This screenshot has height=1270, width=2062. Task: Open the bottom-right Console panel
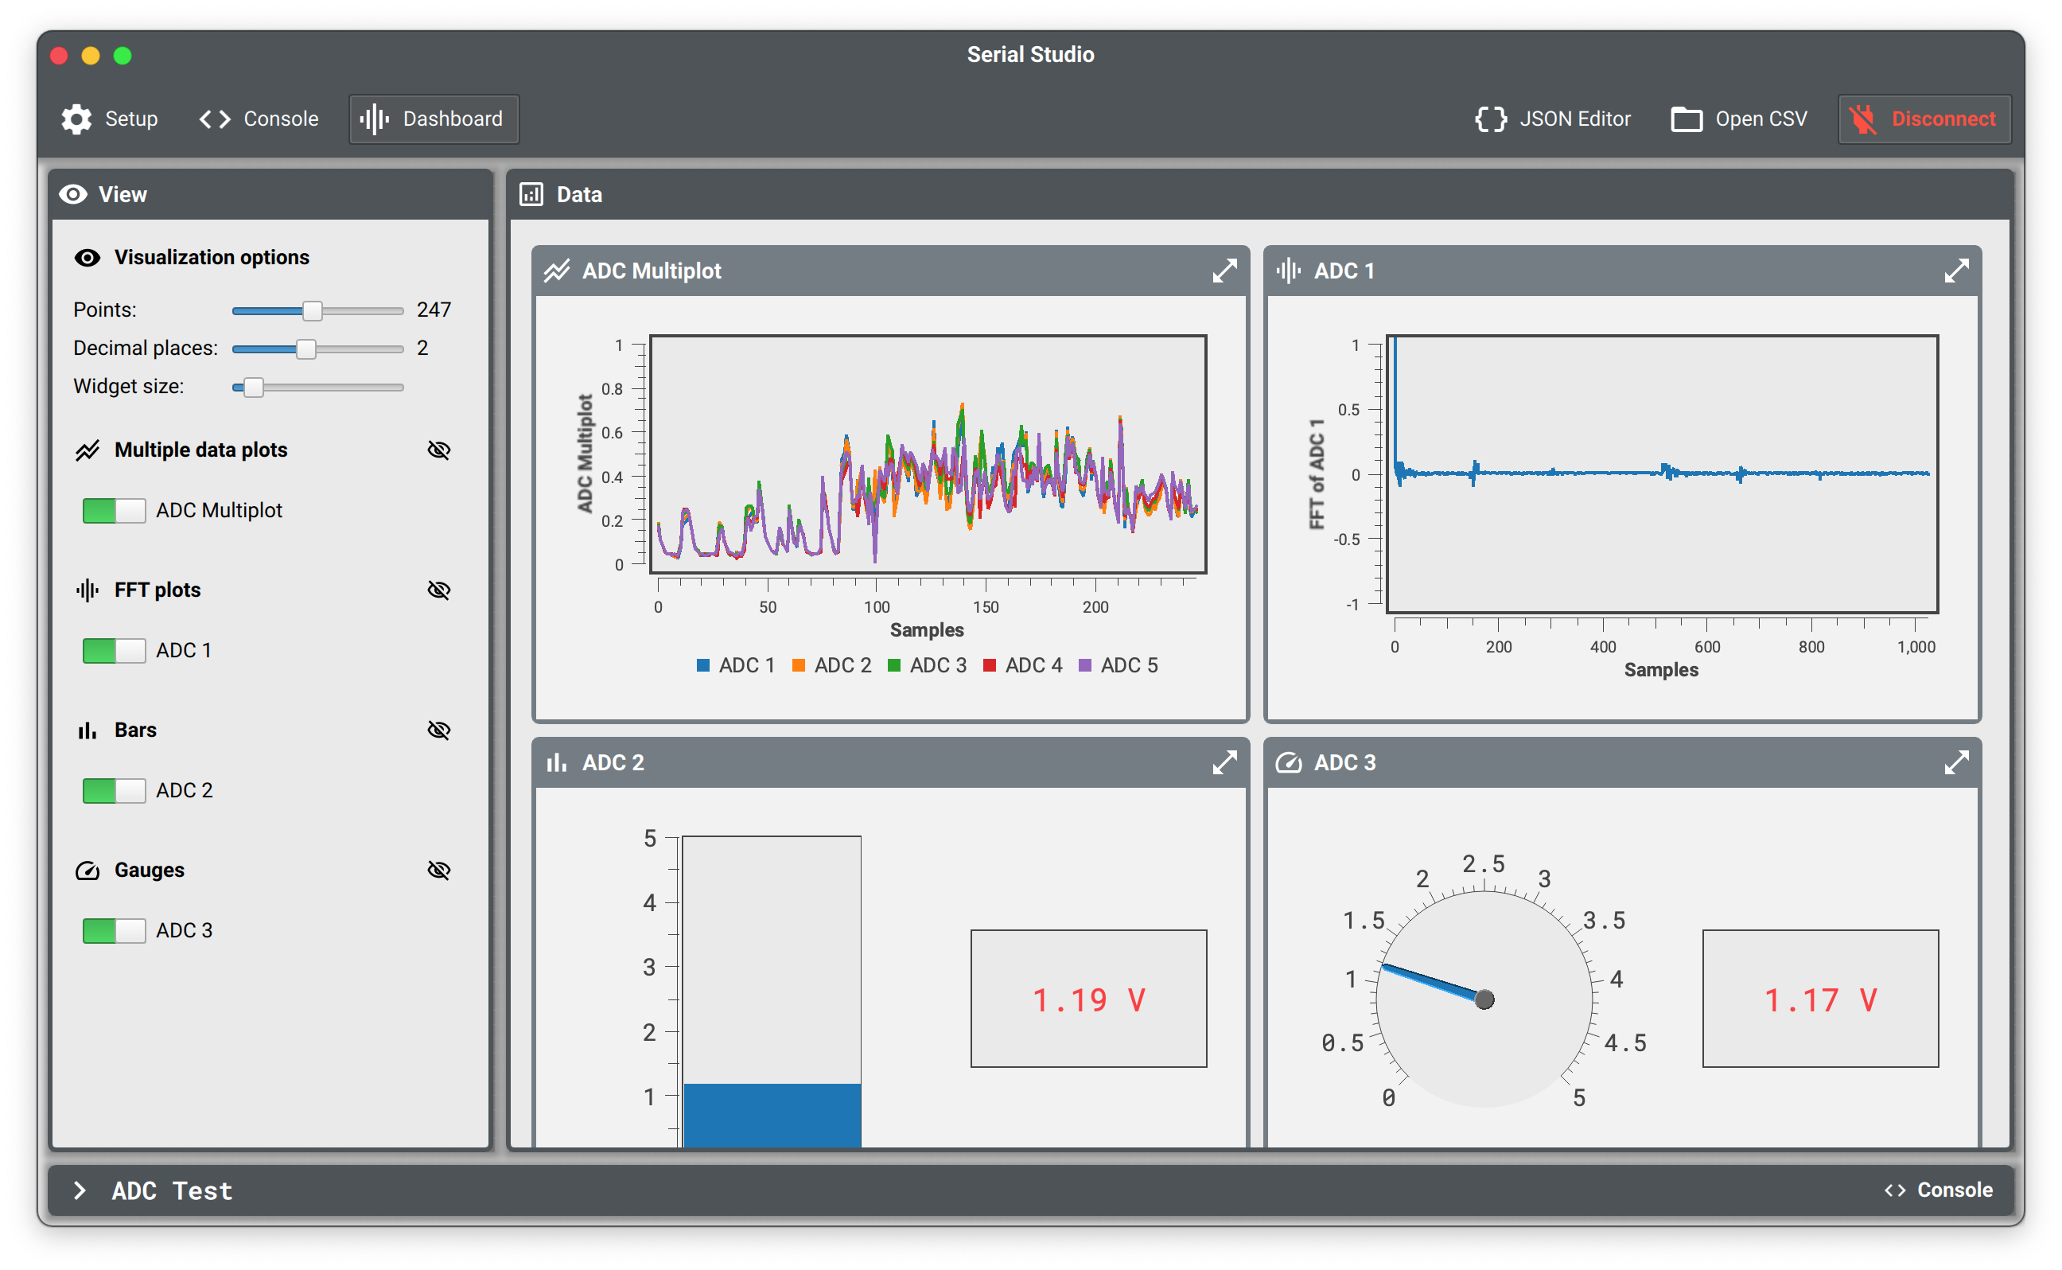coord(1938,1190)
